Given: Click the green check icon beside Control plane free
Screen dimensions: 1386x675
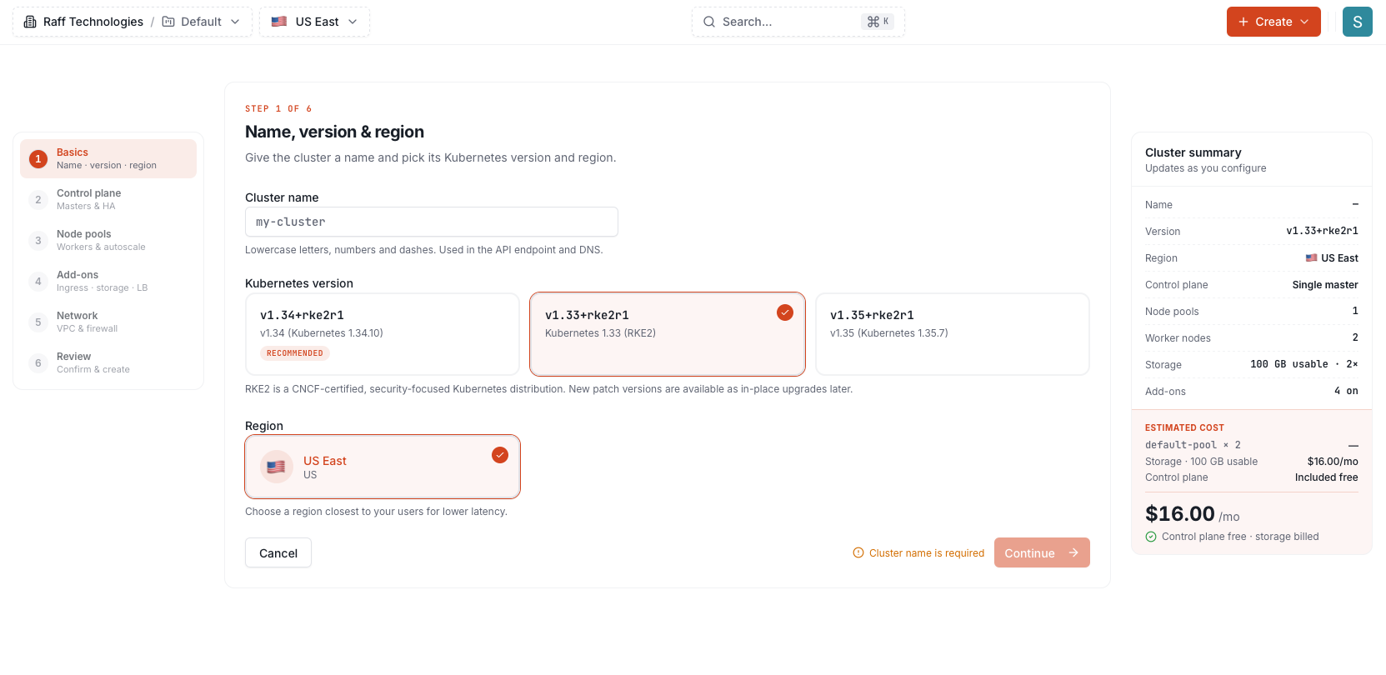Looking at the screenshot, I should [x=1151, y=537].
